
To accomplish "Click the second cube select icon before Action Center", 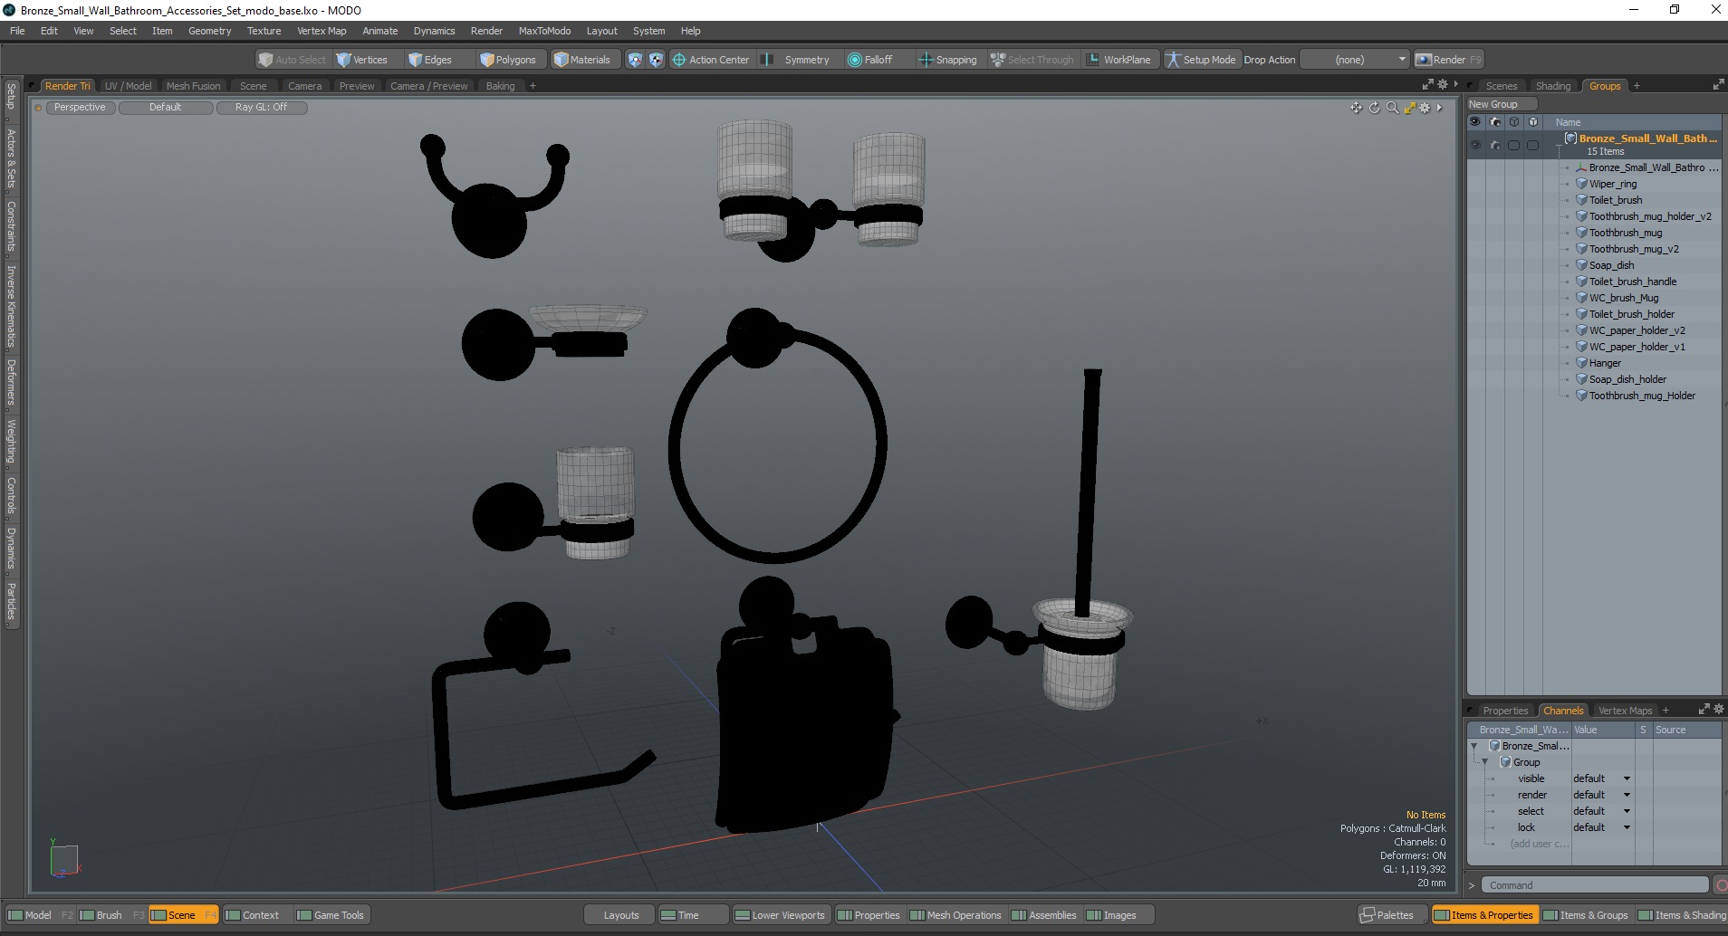I will (657, 60).
